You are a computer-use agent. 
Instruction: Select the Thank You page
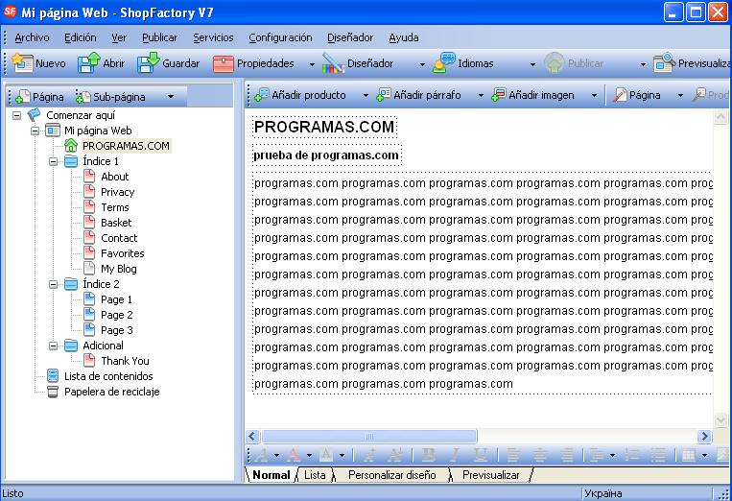coord(125,361)
